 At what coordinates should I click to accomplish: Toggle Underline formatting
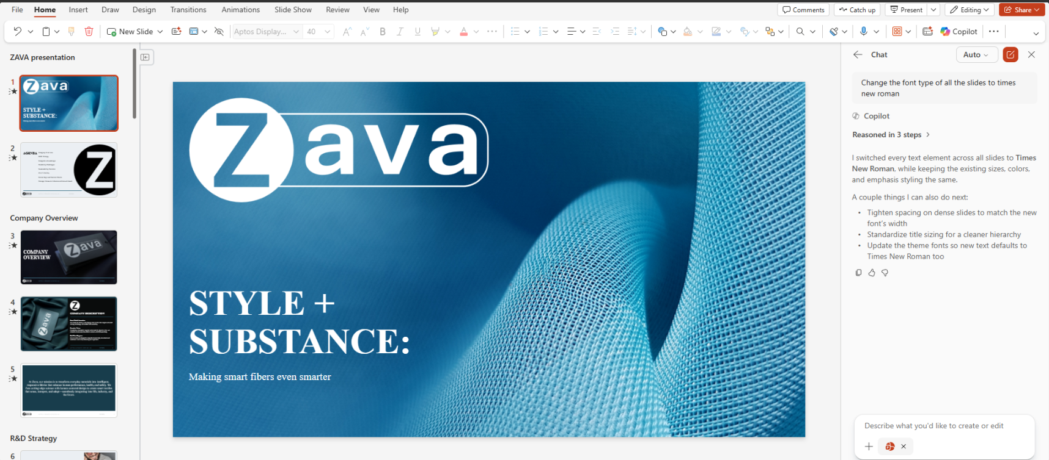418,32
